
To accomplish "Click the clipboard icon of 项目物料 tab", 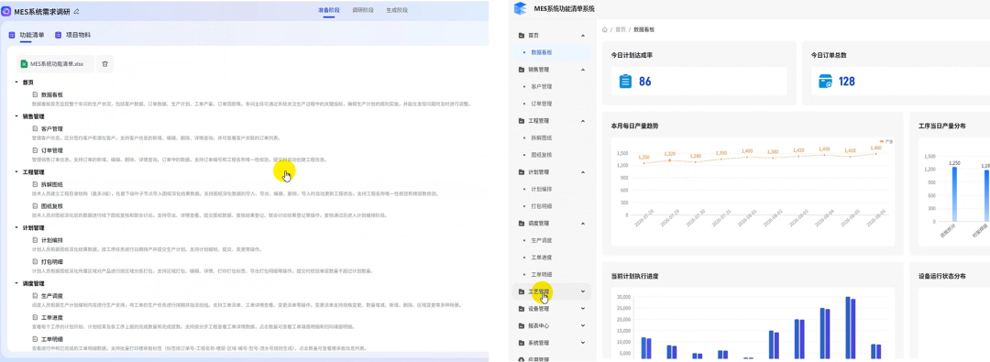I will [x=58, y=36].
